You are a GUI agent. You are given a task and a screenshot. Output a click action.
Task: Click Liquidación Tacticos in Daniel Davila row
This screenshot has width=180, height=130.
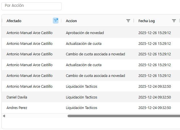pyautogui.click(x=81, y=97)
